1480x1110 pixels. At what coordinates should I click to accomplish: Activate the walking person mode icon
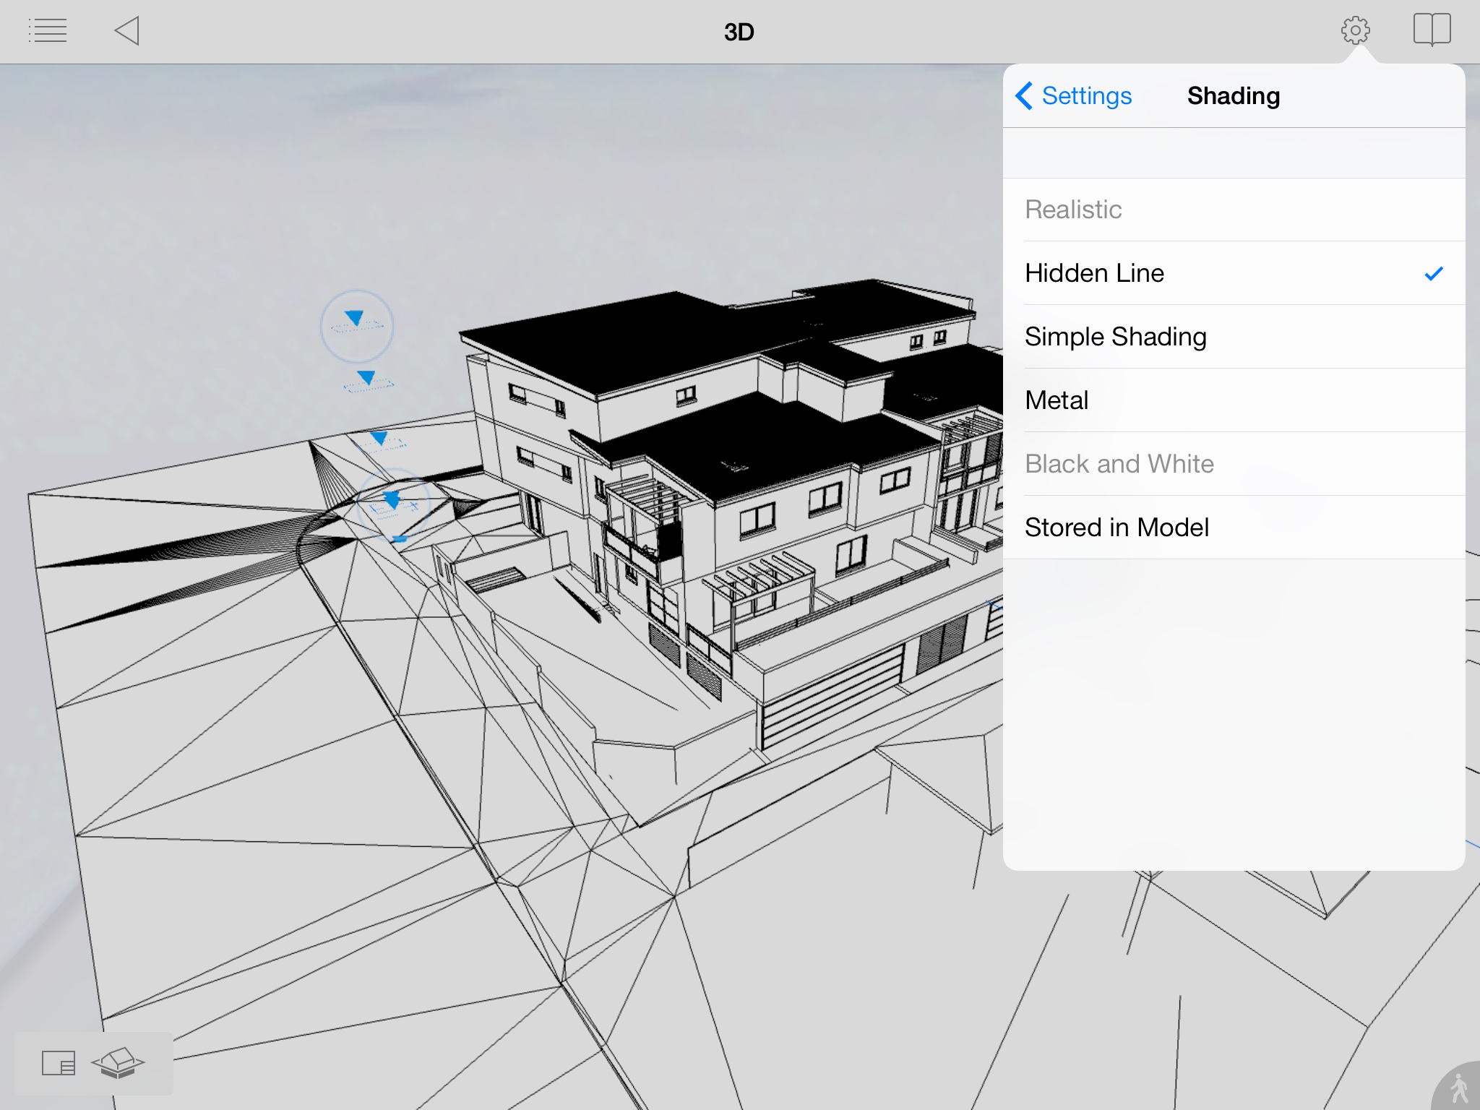(1458, 1088)
